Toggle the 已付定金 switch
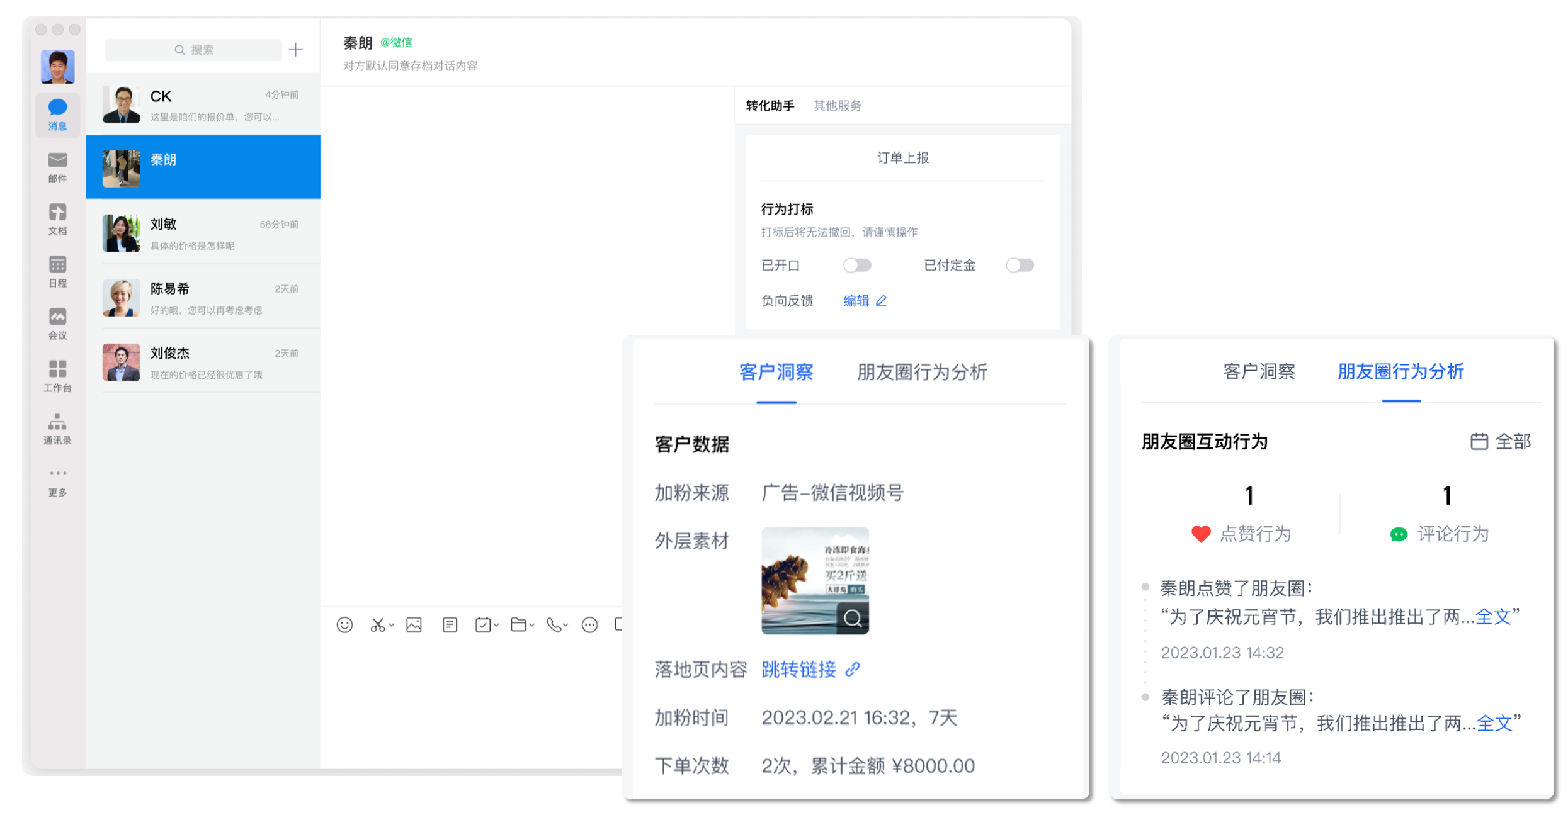The height and width of the screenshot is (815, 1568). click(x=1020, y=265)
